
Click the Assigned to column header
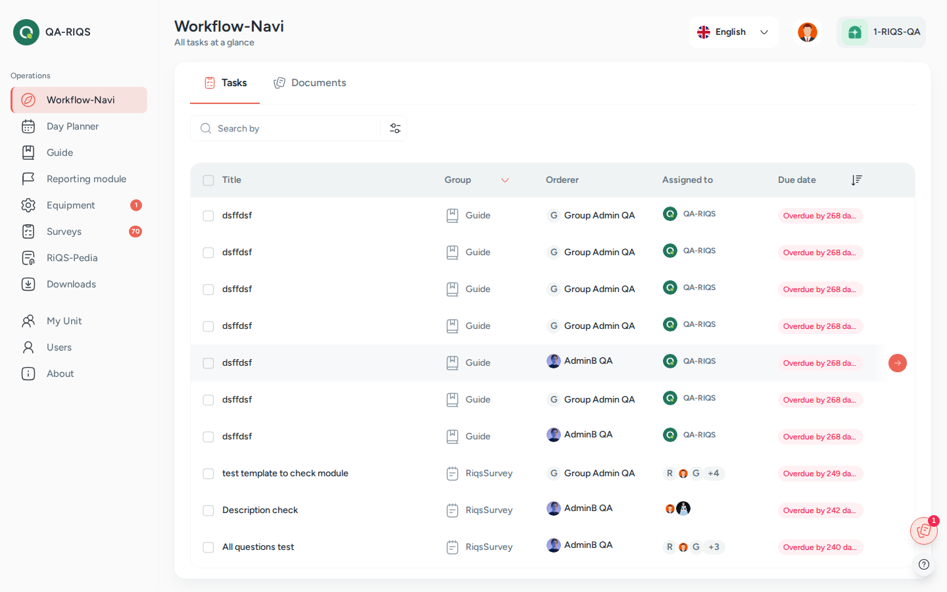click(x=687, y=180)
